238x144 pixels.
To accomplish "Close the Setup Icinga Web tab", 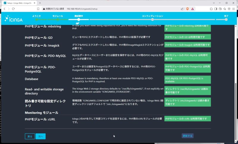I will pyautogui.click(x=35, y=3).
